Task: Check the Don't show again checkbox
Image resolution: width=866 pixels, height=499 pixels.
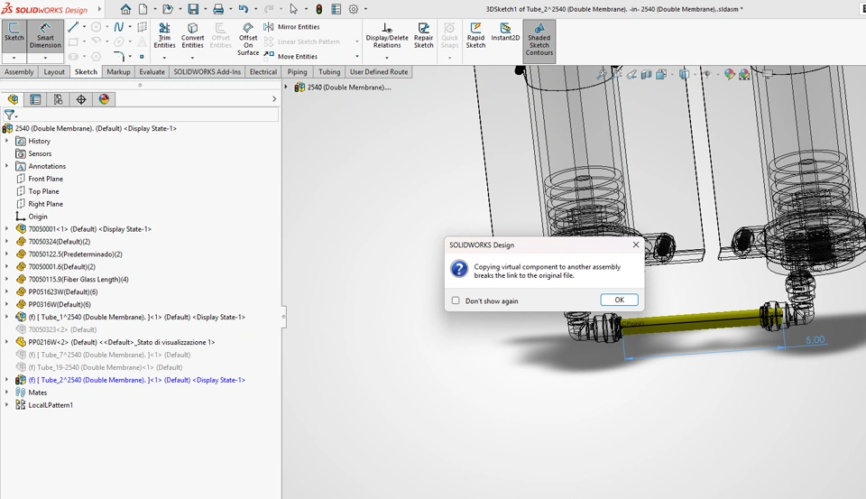Action: (456, 300)
